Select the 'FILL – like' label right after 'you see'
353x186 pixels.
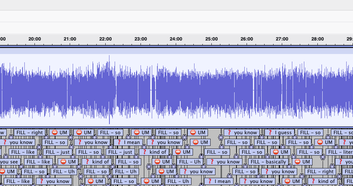coord(39,162)
